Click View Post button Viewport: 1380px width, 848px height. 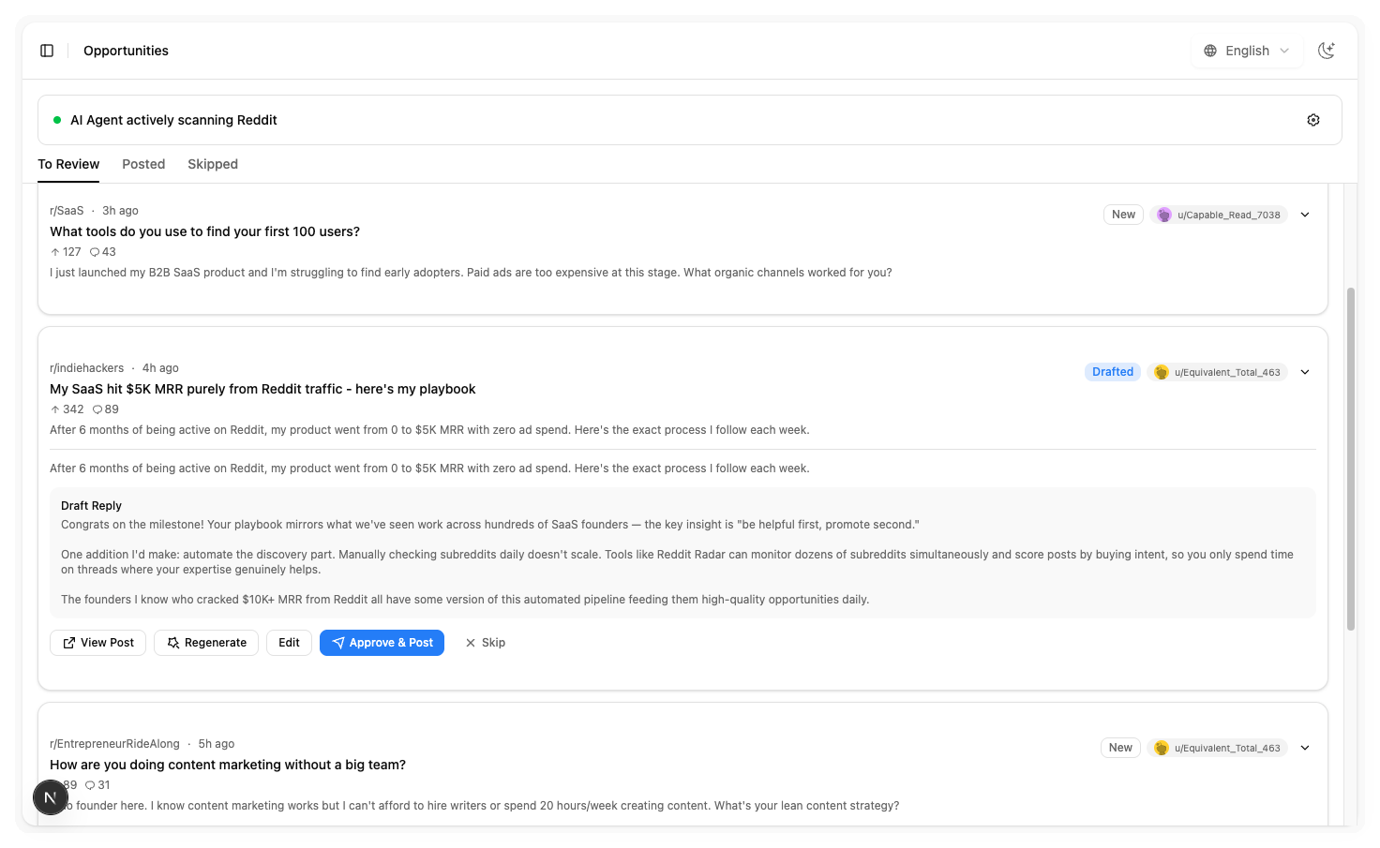[x=97, y=643]
